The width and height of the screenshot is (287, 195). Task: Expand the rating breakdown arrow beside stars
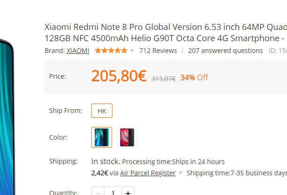(x=132, y=51)
